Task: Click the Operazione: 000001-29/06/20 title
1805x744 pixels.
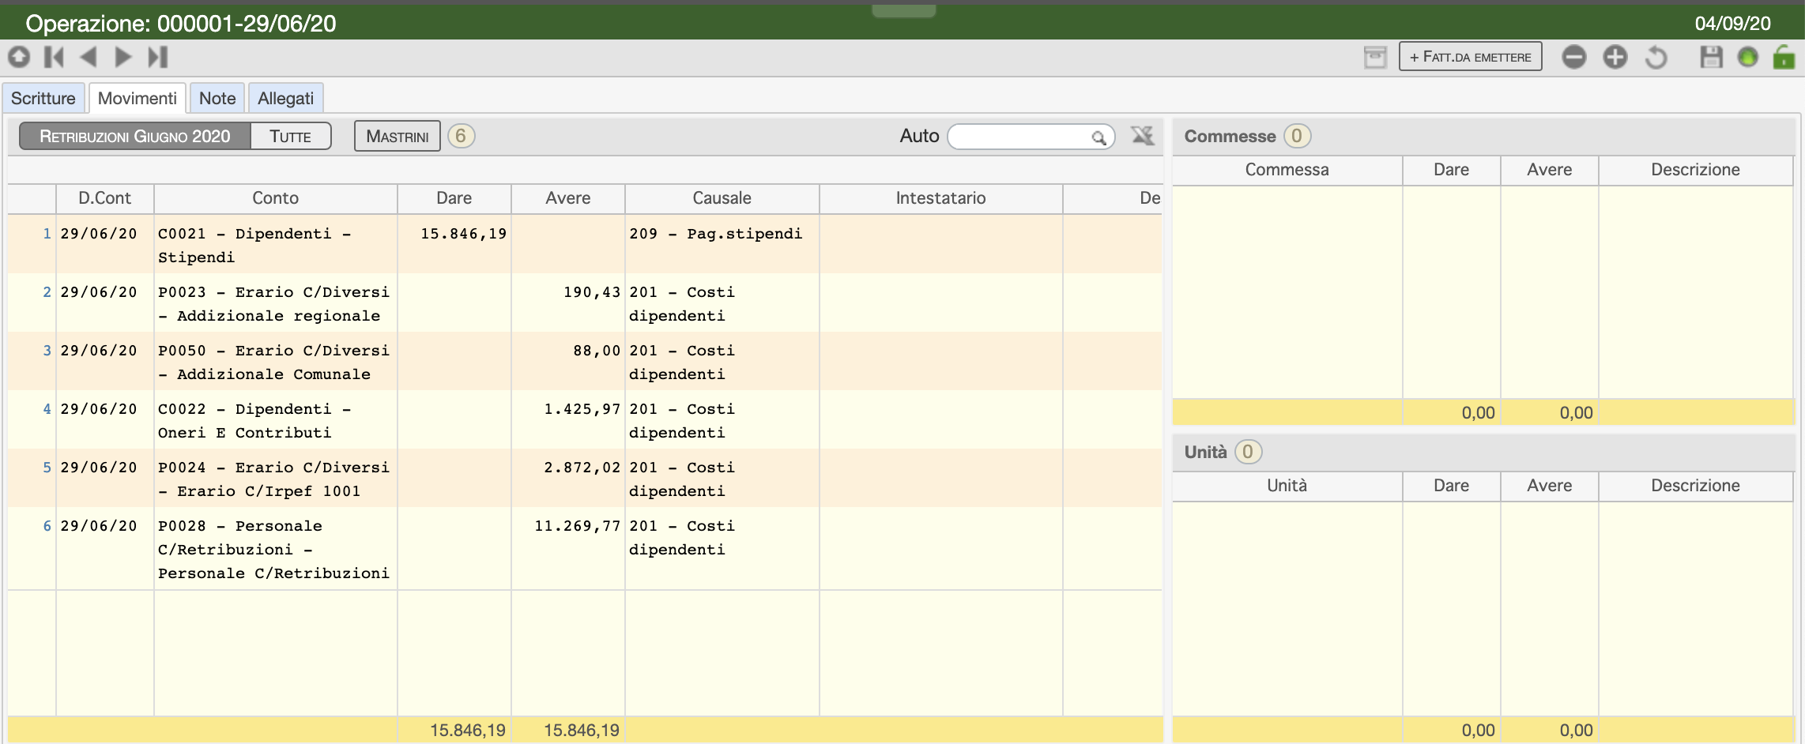Action: click(x=181, y=24)
